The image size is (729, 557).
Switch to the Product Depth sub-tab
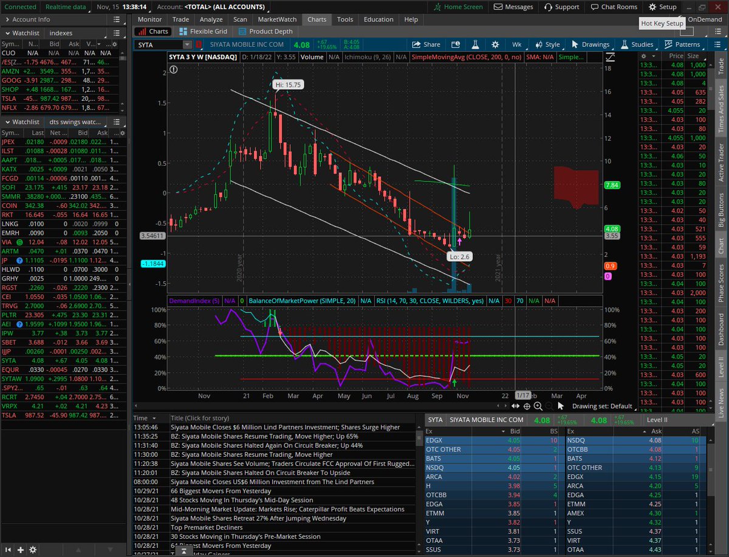(265, 31)
